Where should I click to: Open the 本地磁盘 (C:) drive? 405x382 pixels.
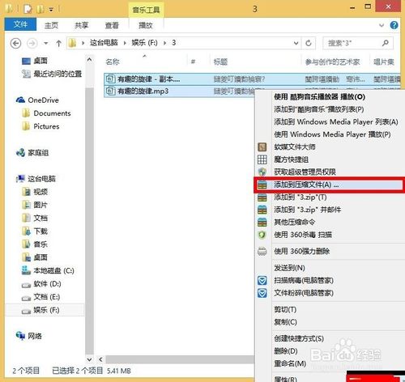point(48,270)
